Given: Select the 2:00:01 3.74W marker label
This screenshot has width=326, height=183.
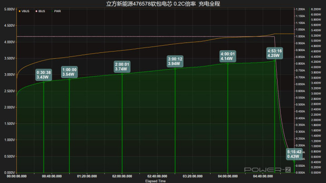Looking at the screenshot, I should point(122,66).
